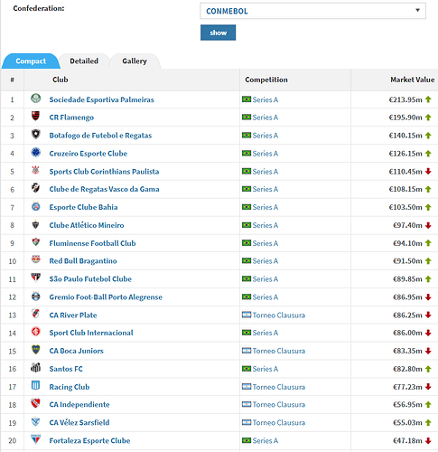
Task: Select the Compact tab
Action: [31, 61]
